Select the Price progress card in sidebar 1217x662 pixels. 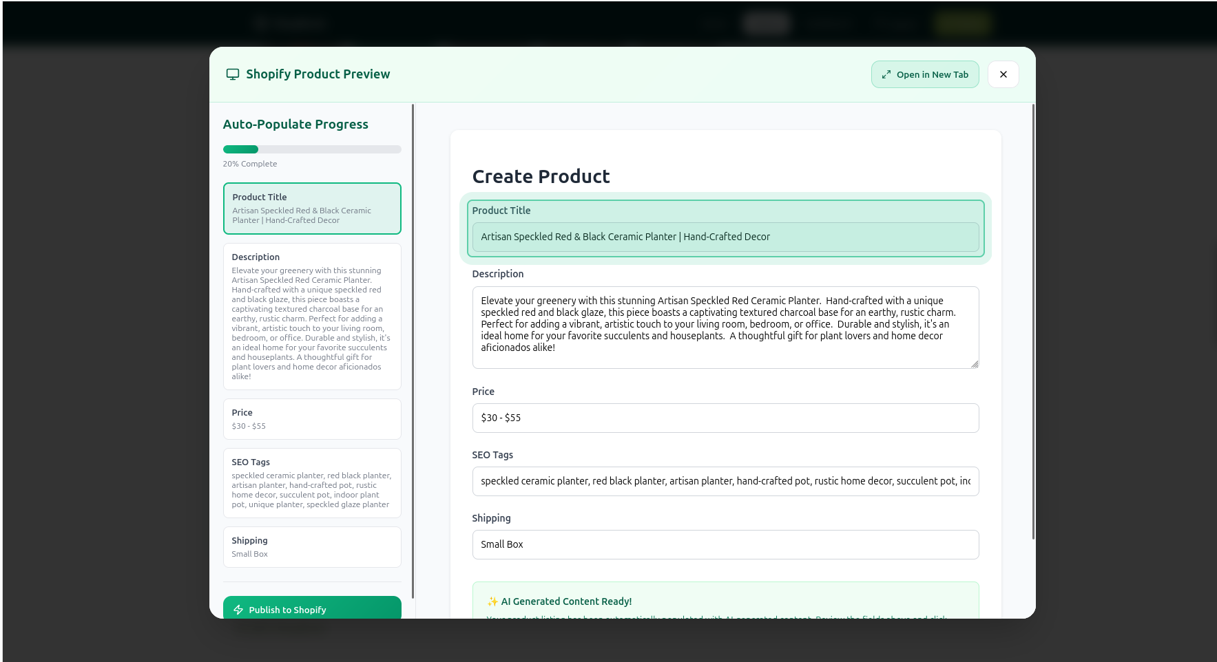click(312, 419)
